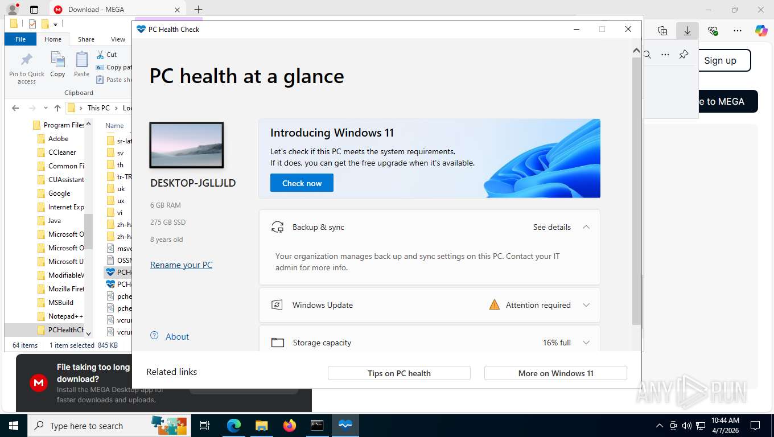Screen dimensions: 774x437
Task: Switch to the Share ribbon tab
Action: click(x=86, y=39)
